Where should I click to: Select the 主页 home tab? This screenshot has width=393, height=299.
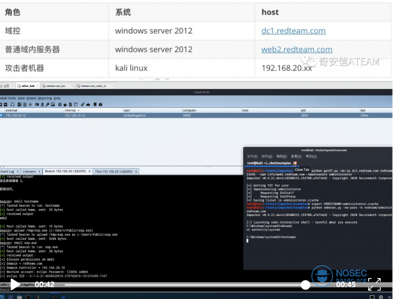click(x=6, y=86)
